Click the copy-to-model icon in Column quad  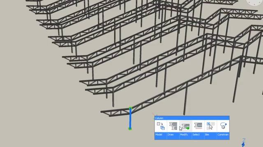click(161, 126)
